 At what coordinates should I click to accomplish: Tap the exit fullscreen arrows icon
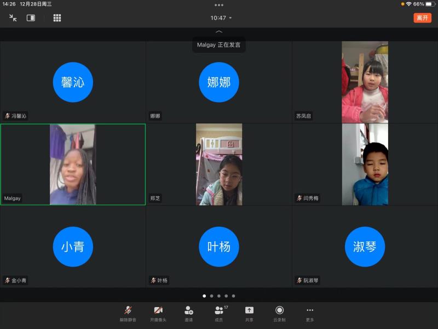coord(13,18)
